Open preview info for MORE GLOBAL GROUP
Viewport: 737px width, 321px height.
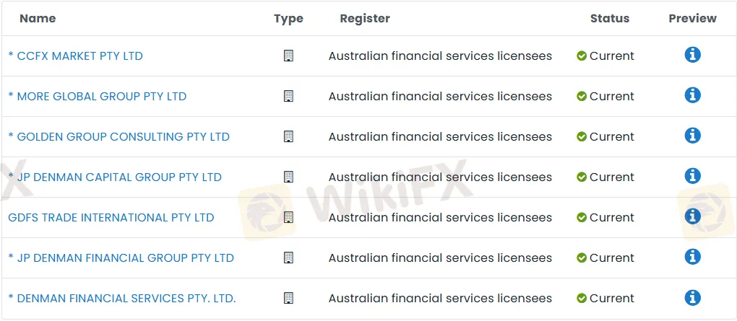point(692,95)
